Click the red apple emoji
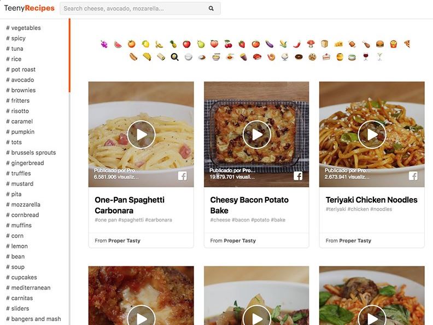 coord(187,44)
